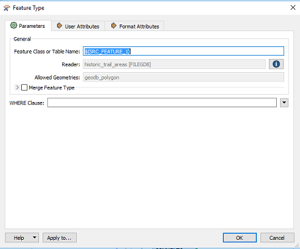Open the Help button dropdown arrow
300x249 pixels.
(34, 238)
